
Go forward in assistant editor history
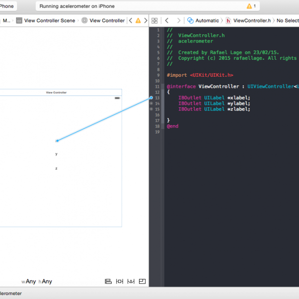click(179, 20)
